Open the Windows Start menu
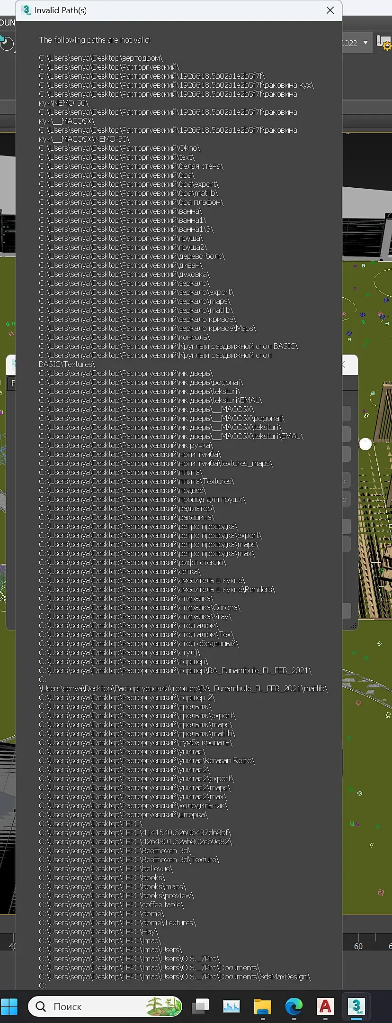The height and width of the screenshot is (1023, 392). [9, 1006]
